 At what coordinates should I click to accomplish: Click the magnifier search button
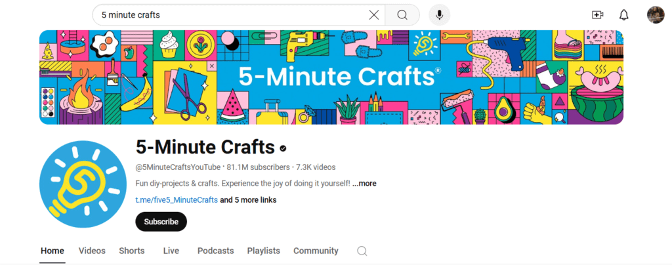pyautogui.click(x=402, y=15)
